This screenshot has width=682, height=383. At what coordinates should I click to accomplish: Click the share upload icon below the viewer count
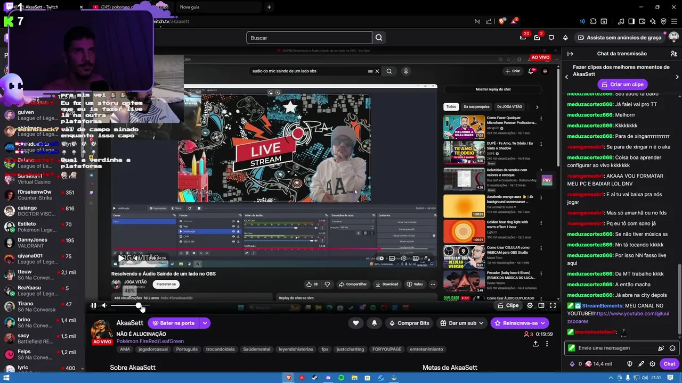click(x=535, y=344)
